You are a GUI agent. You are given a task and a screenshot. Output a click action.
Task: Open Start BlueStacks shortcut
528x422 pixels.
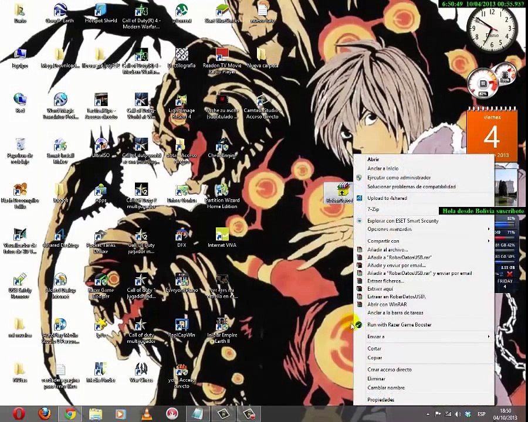point(222,13)
